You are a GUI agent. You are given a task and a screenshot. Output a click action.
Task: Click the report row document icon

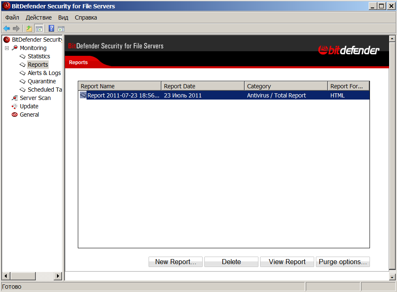coord(83,95)
